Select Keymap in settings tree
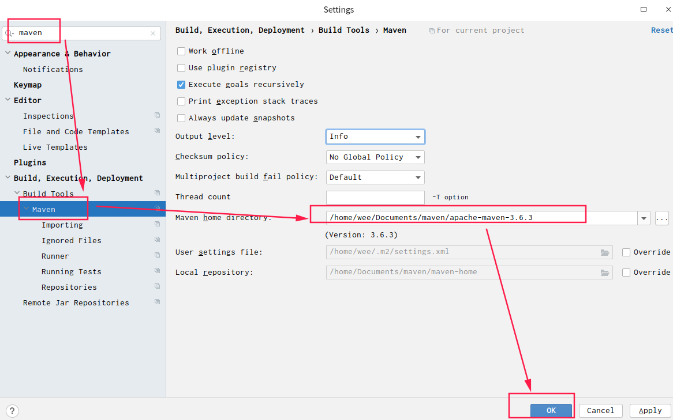The image size is (673, 420). click(x=28, y=85)
